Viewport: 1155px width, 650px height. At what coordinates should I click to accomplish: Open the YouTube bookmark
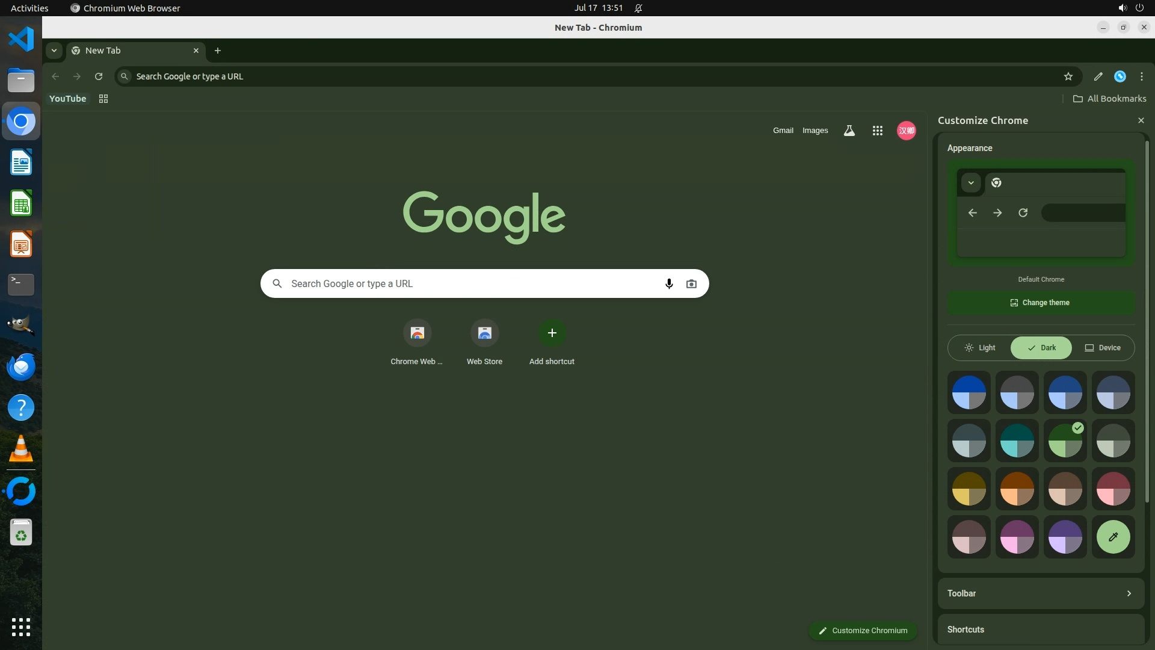tap(67, 99)
